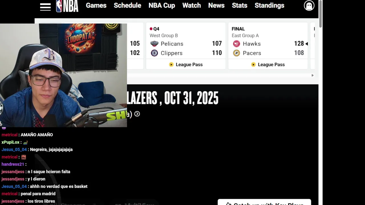Click League Pass play icon under Pelicans game
The width and height of the screenshot is (365, 205).
point(171,65)
